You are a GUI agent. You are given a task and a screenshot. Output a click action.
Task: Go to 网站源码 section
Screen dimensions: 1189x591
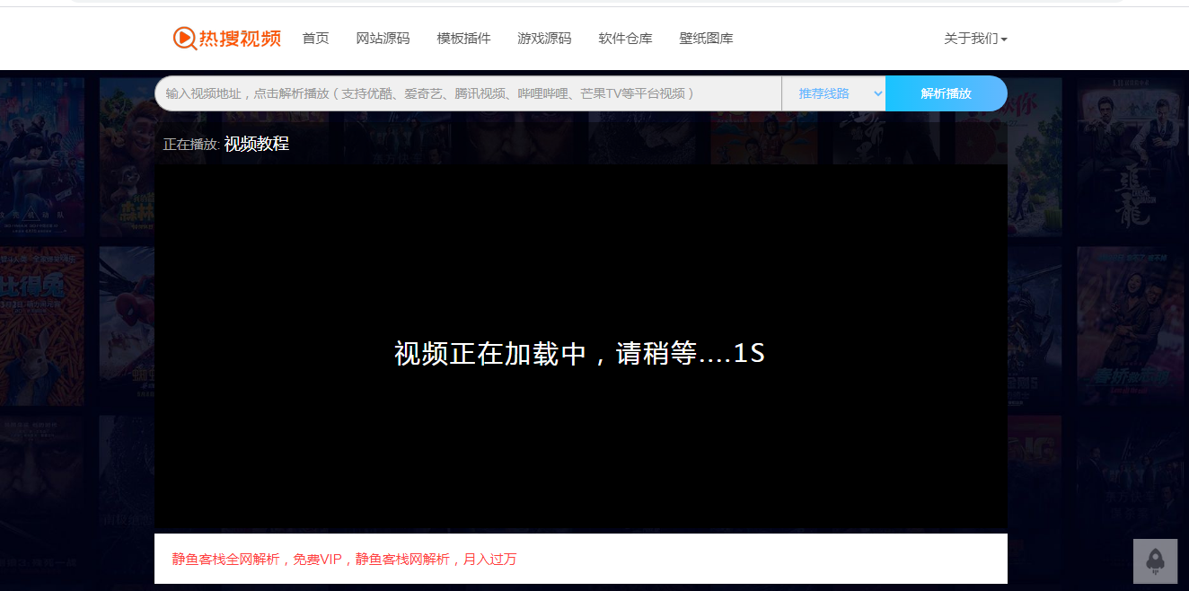(383, 39)
